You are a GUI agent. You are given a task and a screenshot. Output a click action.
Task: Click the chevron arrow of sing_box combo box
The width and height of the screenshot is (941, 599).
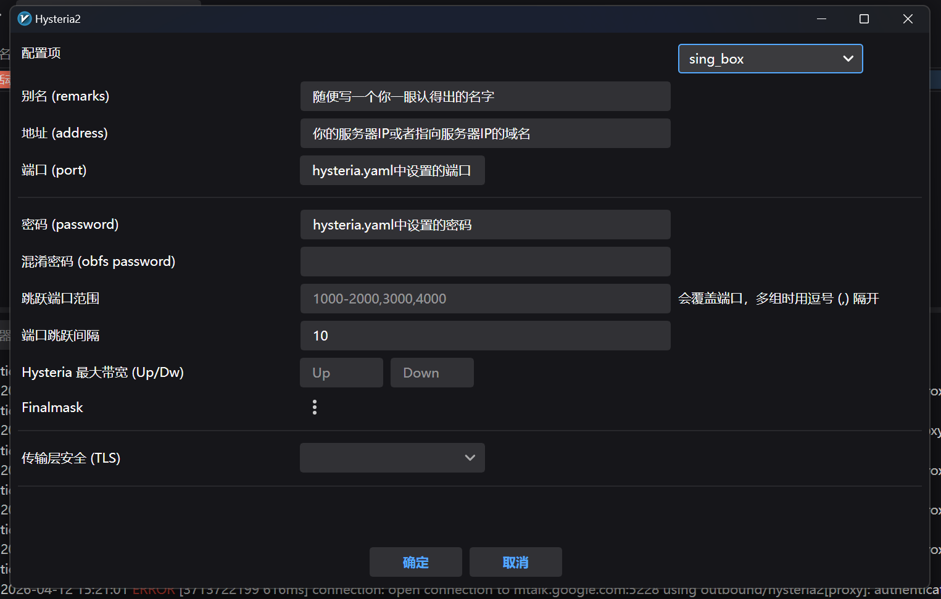click(x=848, y=59)
